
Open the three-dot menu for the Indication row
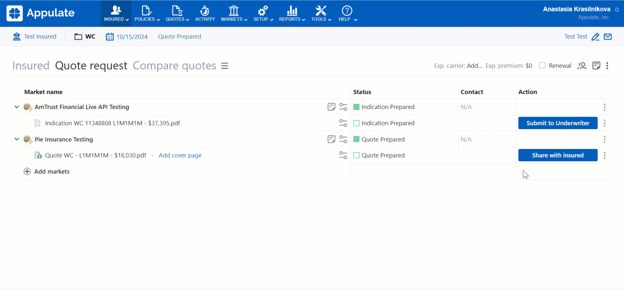pyautogui.click(x=604, y=123)
